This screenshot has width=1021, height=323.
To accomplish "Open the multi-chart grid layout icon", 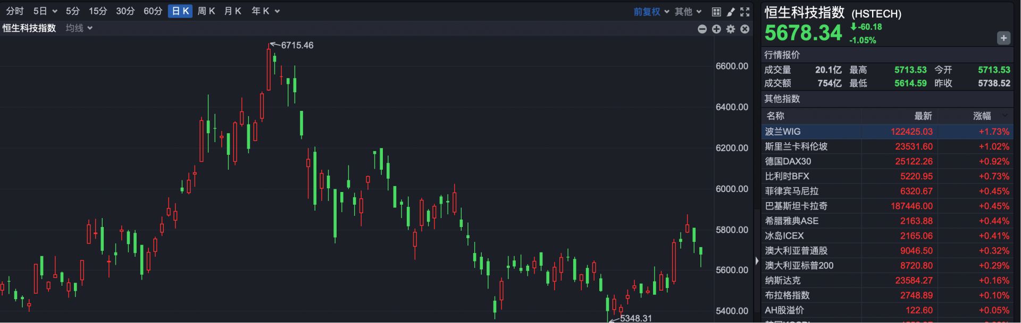I will (x=716, y=12).
